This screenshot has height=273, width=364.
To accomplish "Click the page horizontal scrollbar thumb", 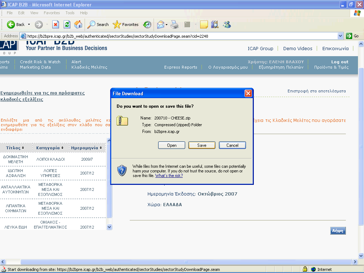I will (186, 262).
